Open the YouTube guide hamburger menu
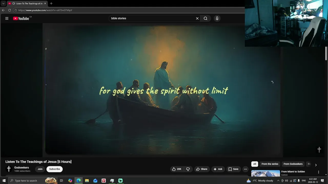 coord(7,18)
